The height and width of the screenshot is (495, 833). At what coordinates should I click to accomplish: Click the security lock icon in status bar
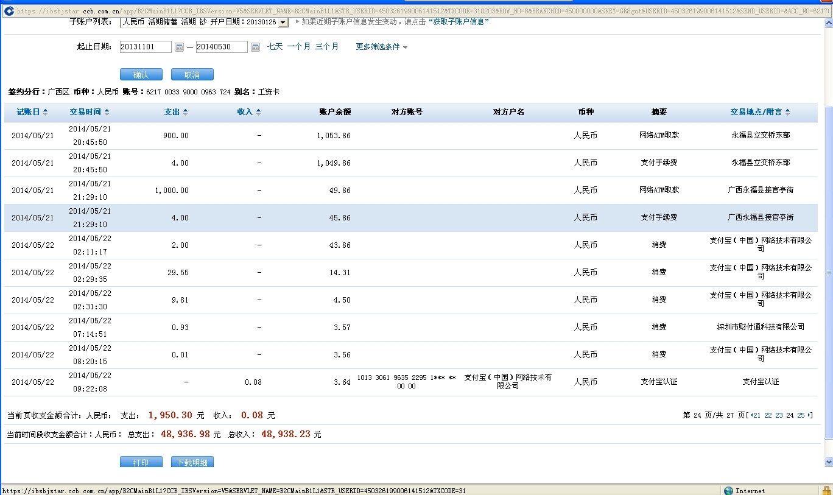tap(825, 491)
